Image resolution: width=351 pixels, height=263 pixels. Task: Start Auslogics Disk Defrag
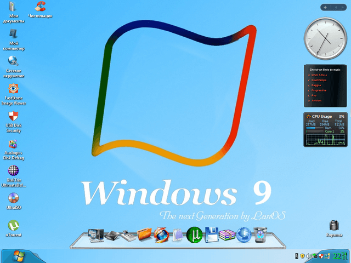pos(14,144)
